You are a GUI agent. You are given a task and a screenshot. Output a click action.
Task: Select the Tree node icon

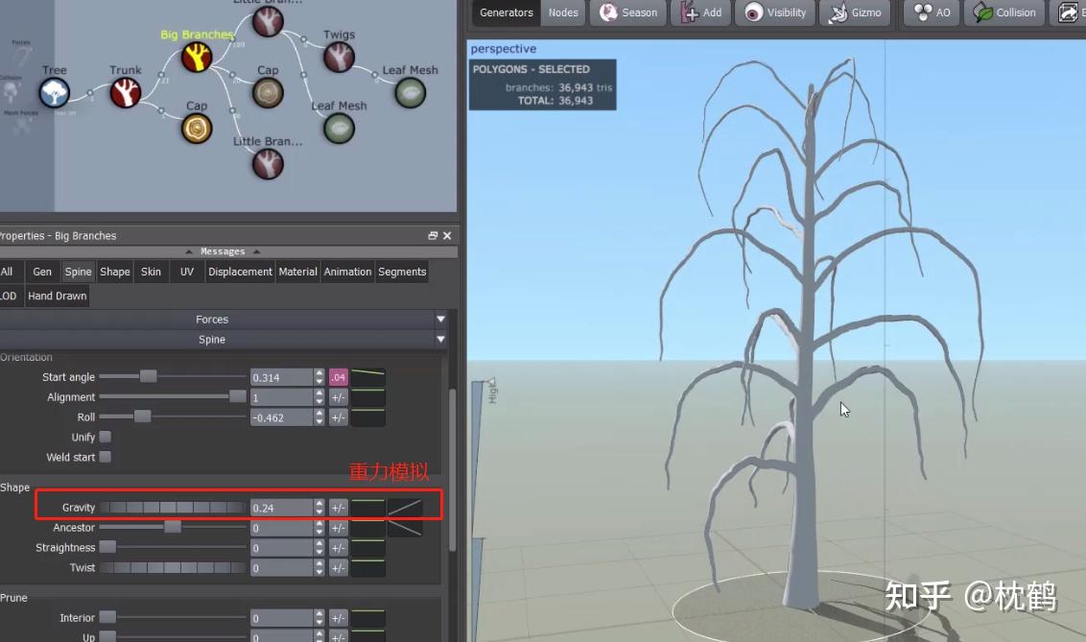tap(54, 93)
